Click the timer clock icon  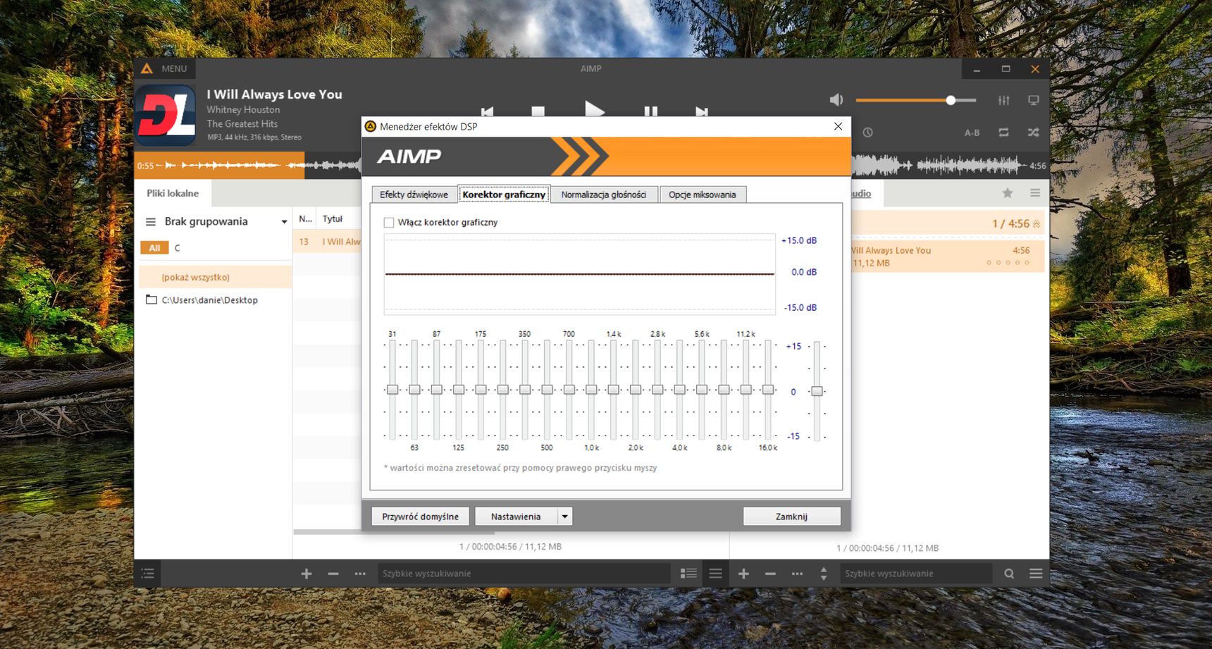pyautogui.click(x=867, y=132)
